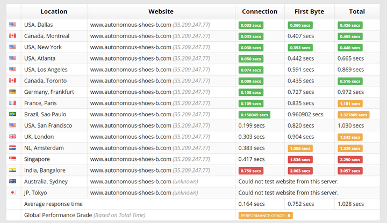
Task: Click the US flag next to USA, Dallas
Action: coord(12,24)
